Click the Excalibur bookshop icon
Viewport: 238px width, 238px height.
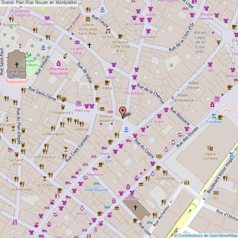tap(47, 18)
